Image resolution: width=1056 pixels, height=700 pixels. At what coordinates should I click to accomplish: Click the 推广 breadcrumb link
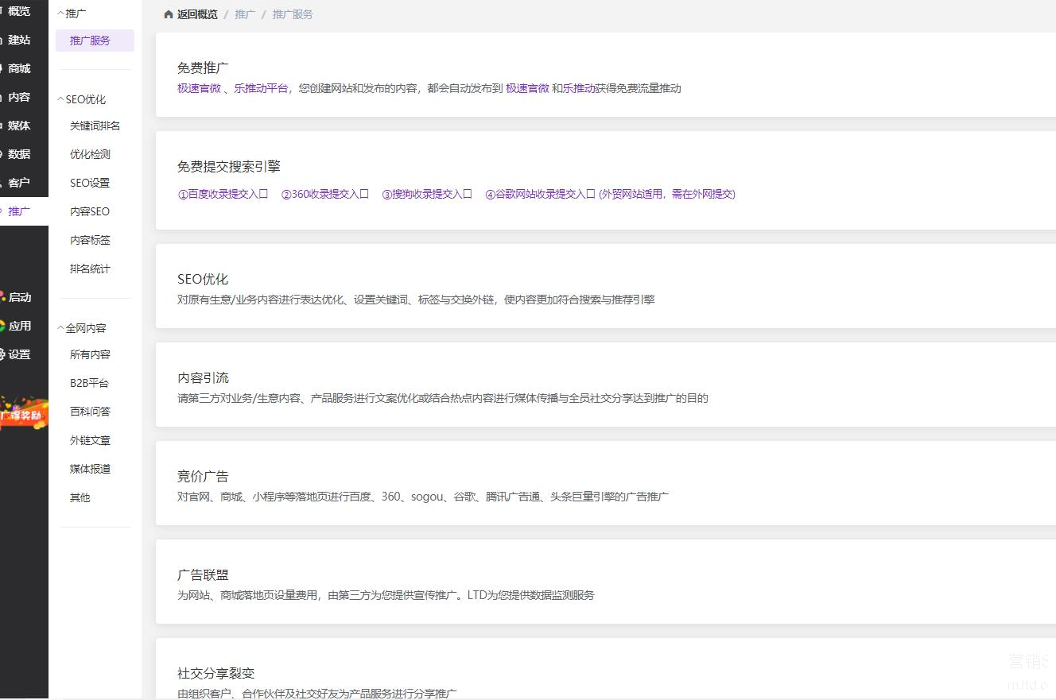[x=245, y=14]
